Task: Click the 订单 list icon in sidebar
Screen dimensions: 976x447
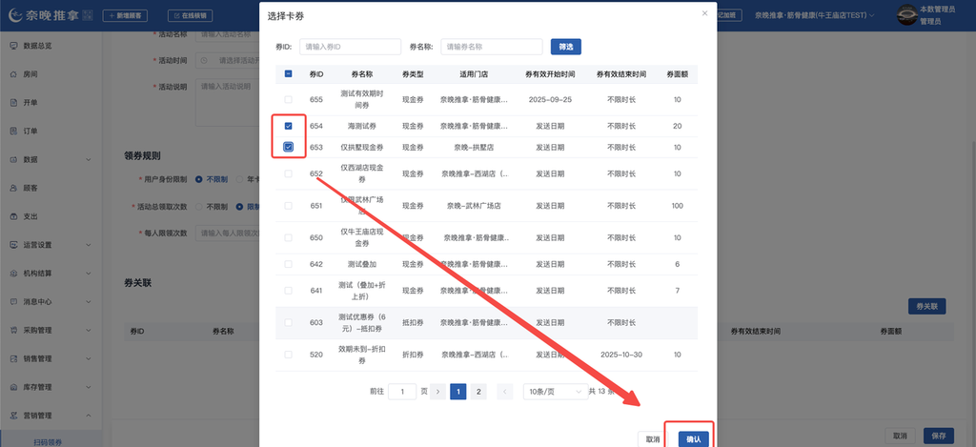Action: (x=13, y=132)
